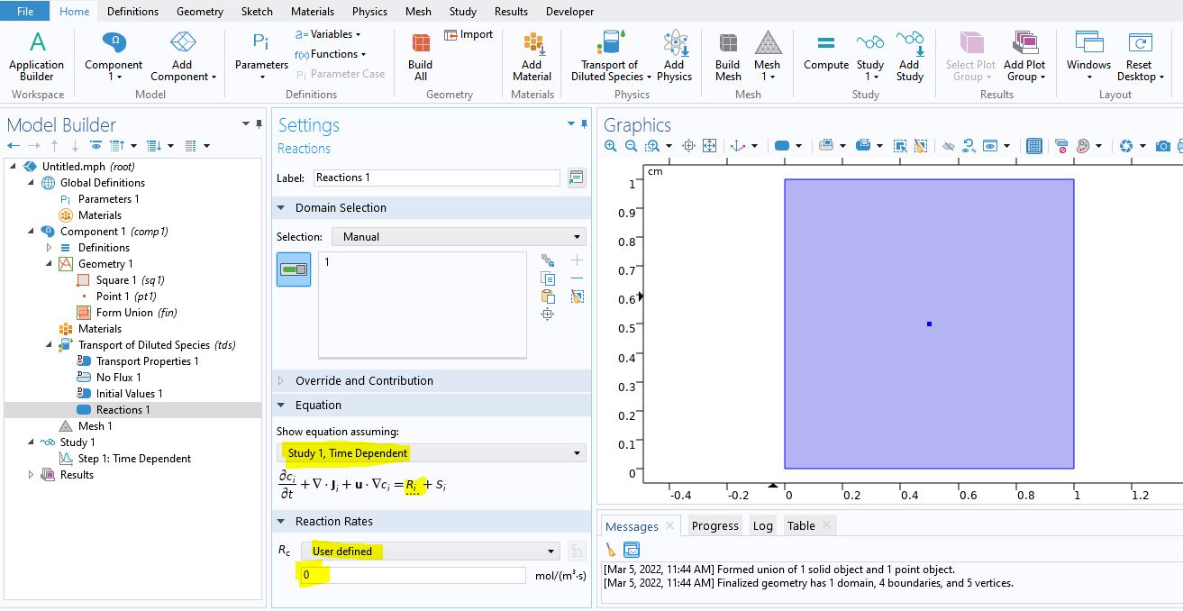Screen dimensions: 1183x611
Task: Open the Physics ribbon tab
Action: pyautogui.click(x=369, y=12)
